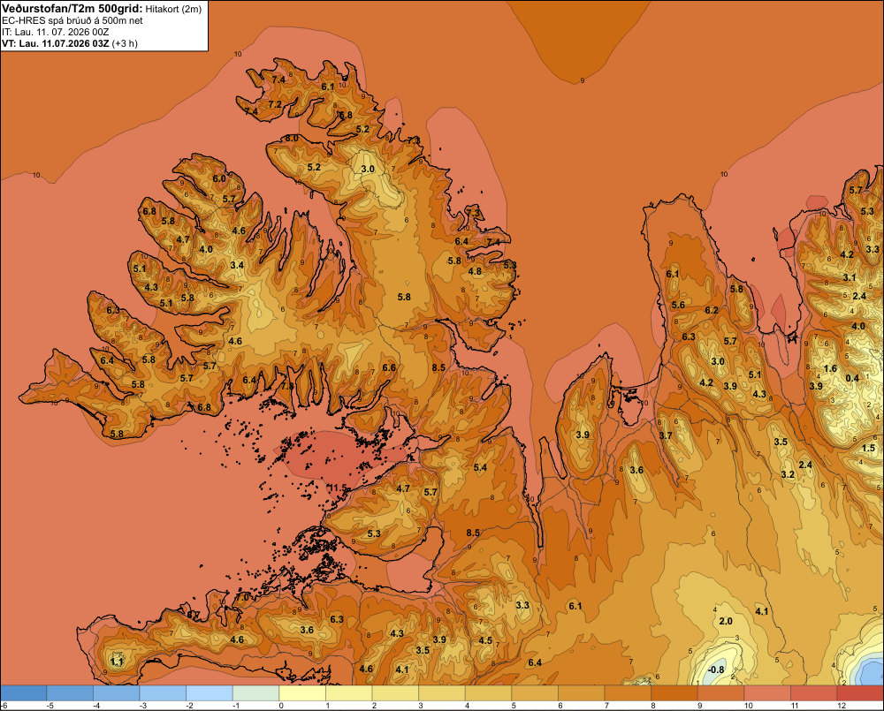Click the 5.6 temperature value on the map
Screen dimensions: 884x711
coord(678,304)
